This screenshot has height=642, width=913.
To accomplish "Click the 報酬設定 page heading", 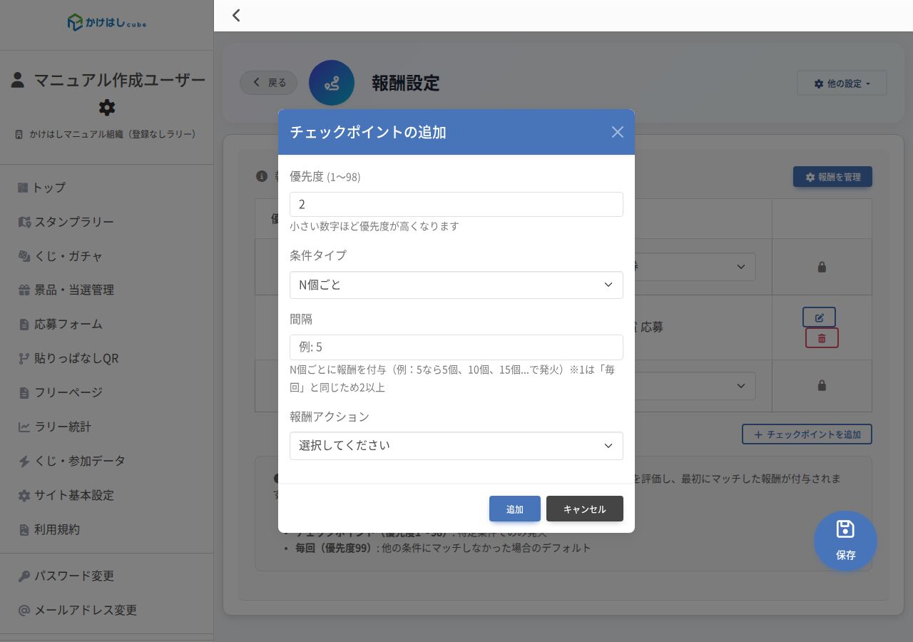I will click(x=406, y=83).
